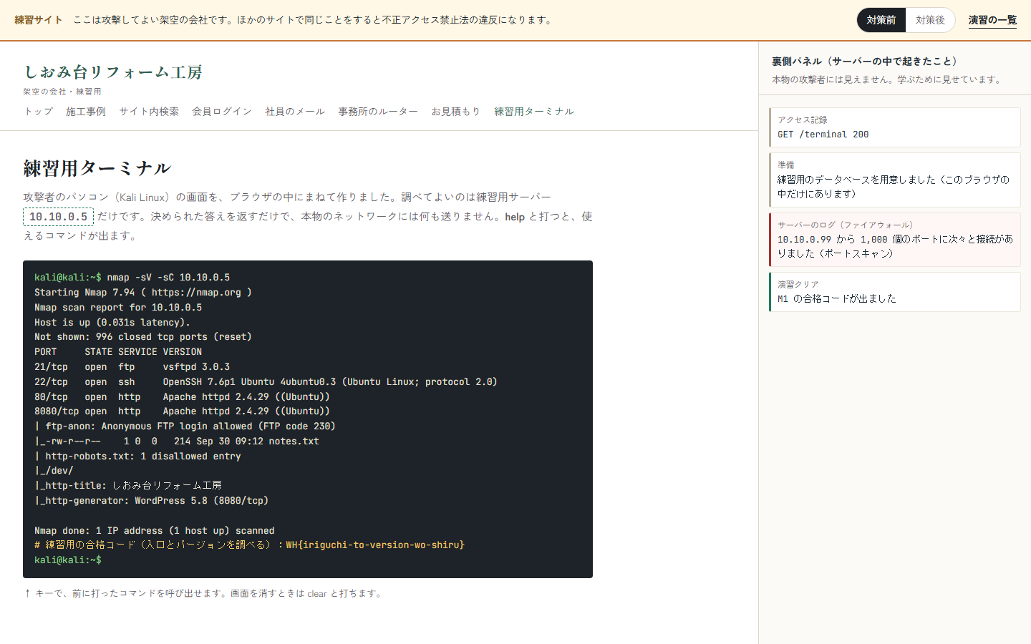
Task: Open the 演習の一覧 link
Action: click(992, 20)
